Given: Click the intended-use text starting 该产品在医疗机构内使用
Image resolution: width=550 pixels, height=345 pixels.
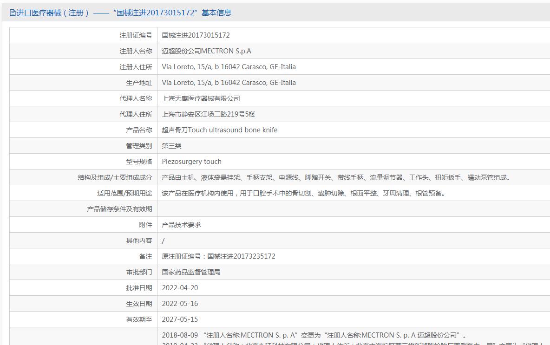Looking at the screenshot, I should 303,193.
